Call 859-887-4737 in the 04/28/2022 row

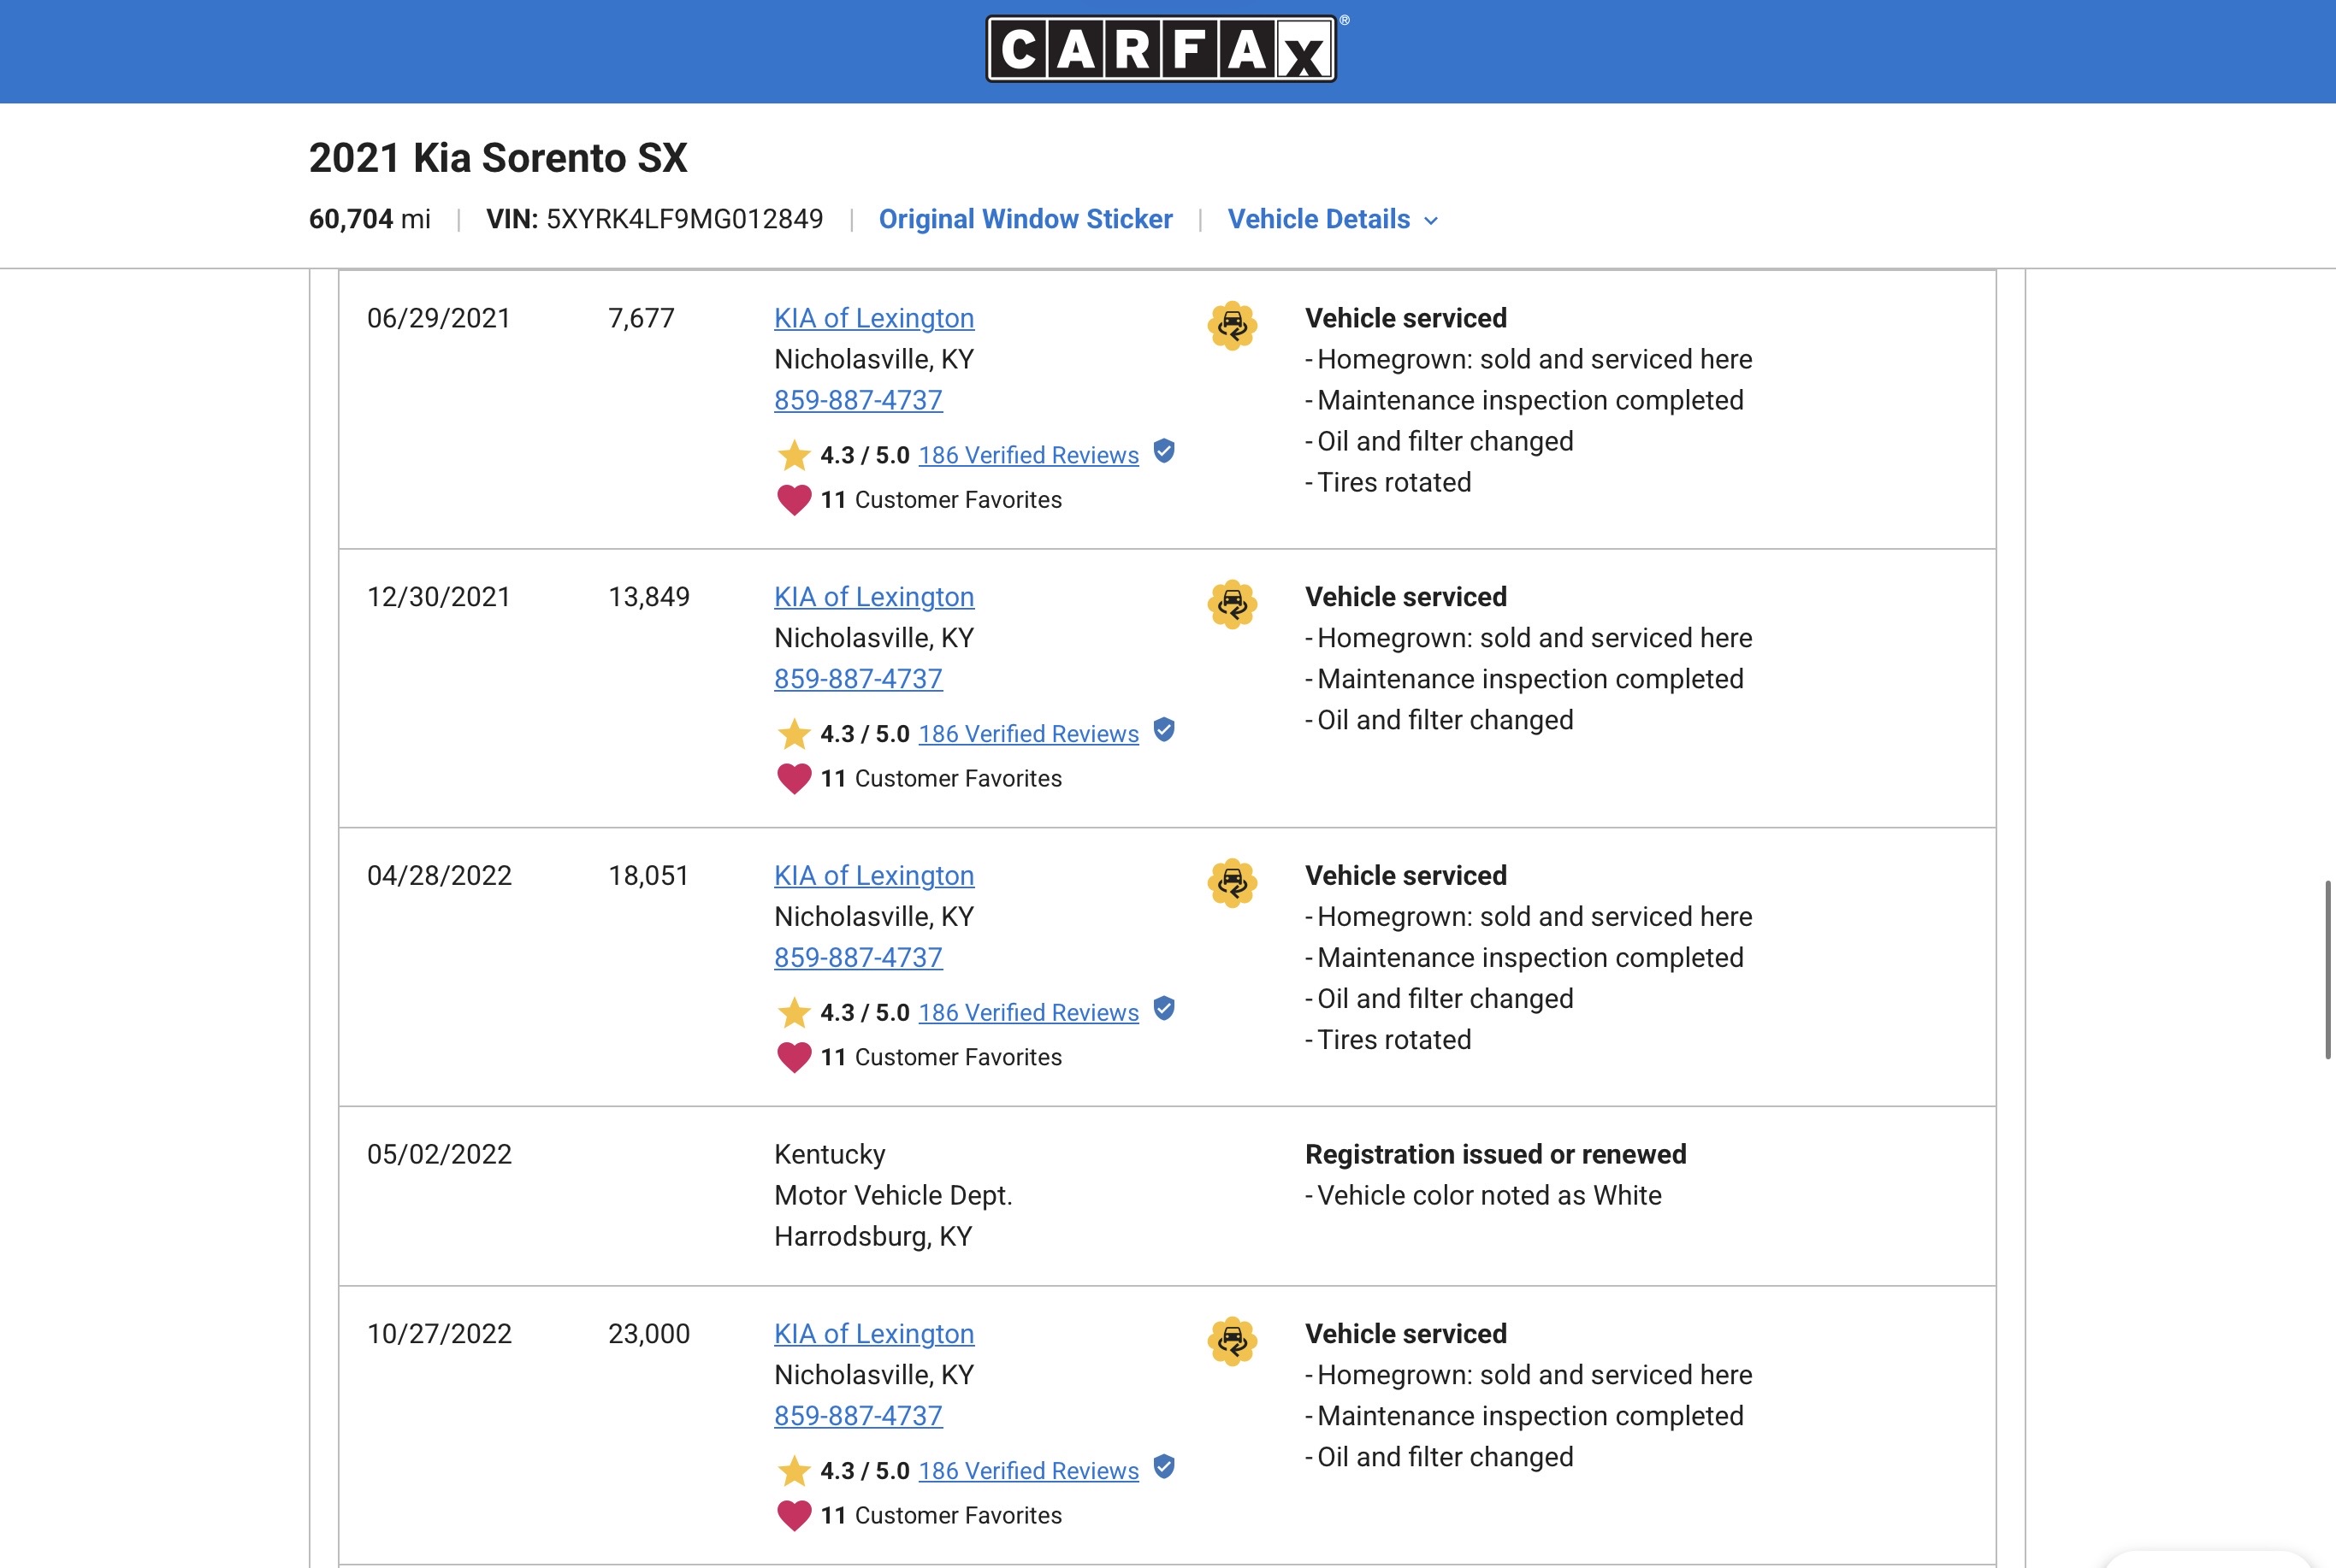[x=859, y=958]
